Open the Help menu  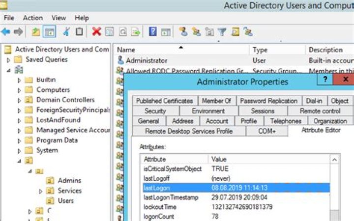coord(82,18)
